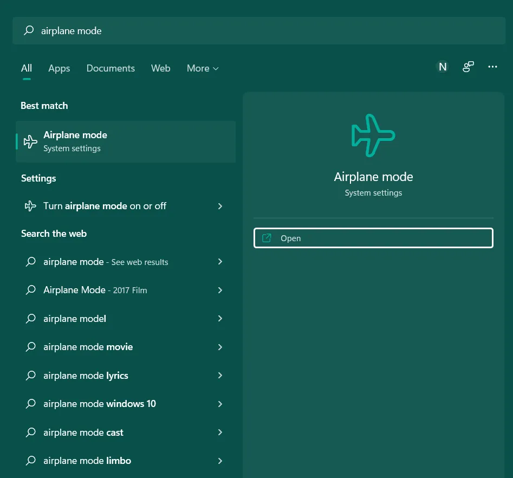The height and width of the screenshot is (478, 513).
Task: Expand the chevron for "Airplane Mode - 2017 Film"
Action: click(x=220, y=290)
